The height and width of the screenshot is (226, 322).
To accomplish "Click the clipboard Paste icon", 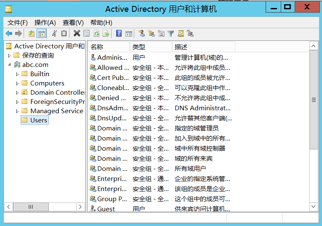I will [64, 34].
